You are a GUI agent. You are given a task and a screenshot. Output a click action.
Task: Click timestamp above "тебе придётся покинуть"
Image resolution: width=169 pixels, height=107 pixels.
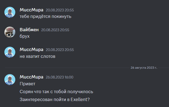coord(60,10)
